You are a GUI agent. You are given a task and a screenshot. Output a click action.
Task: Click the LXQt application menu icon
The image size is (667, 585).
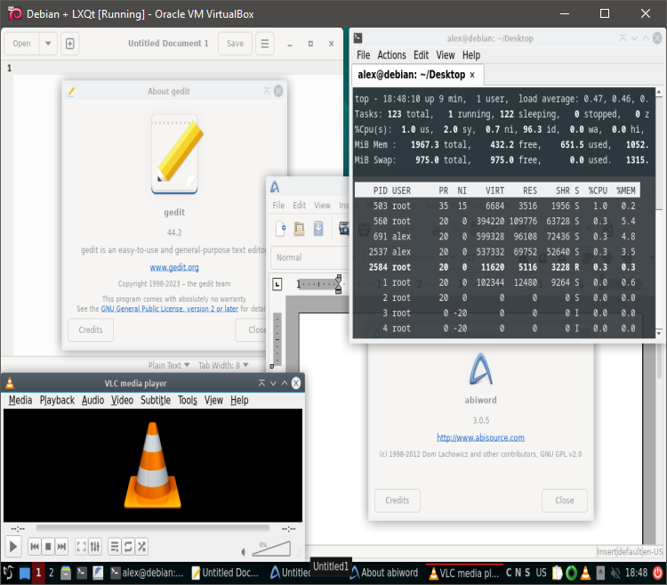tap(9, 573)
